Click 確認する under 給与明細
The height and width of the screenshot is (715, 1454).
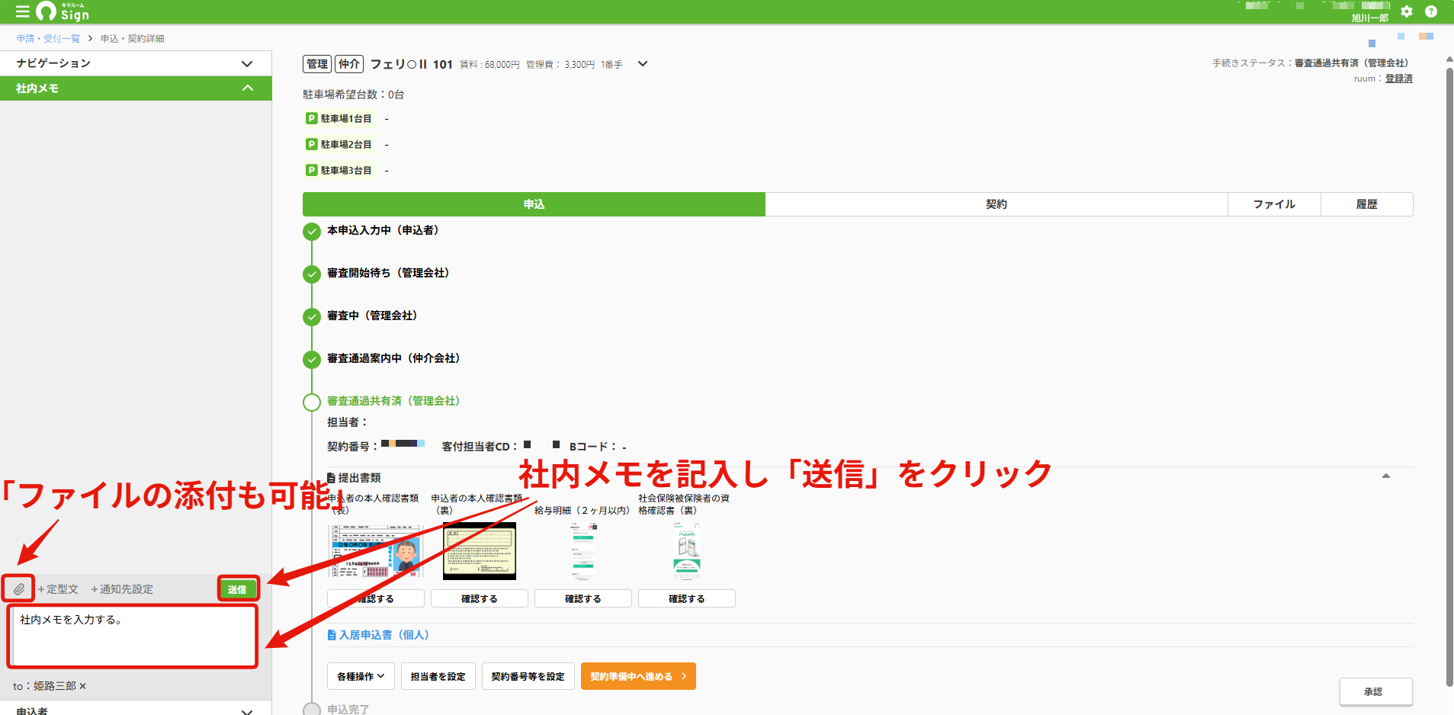[583, 598]
